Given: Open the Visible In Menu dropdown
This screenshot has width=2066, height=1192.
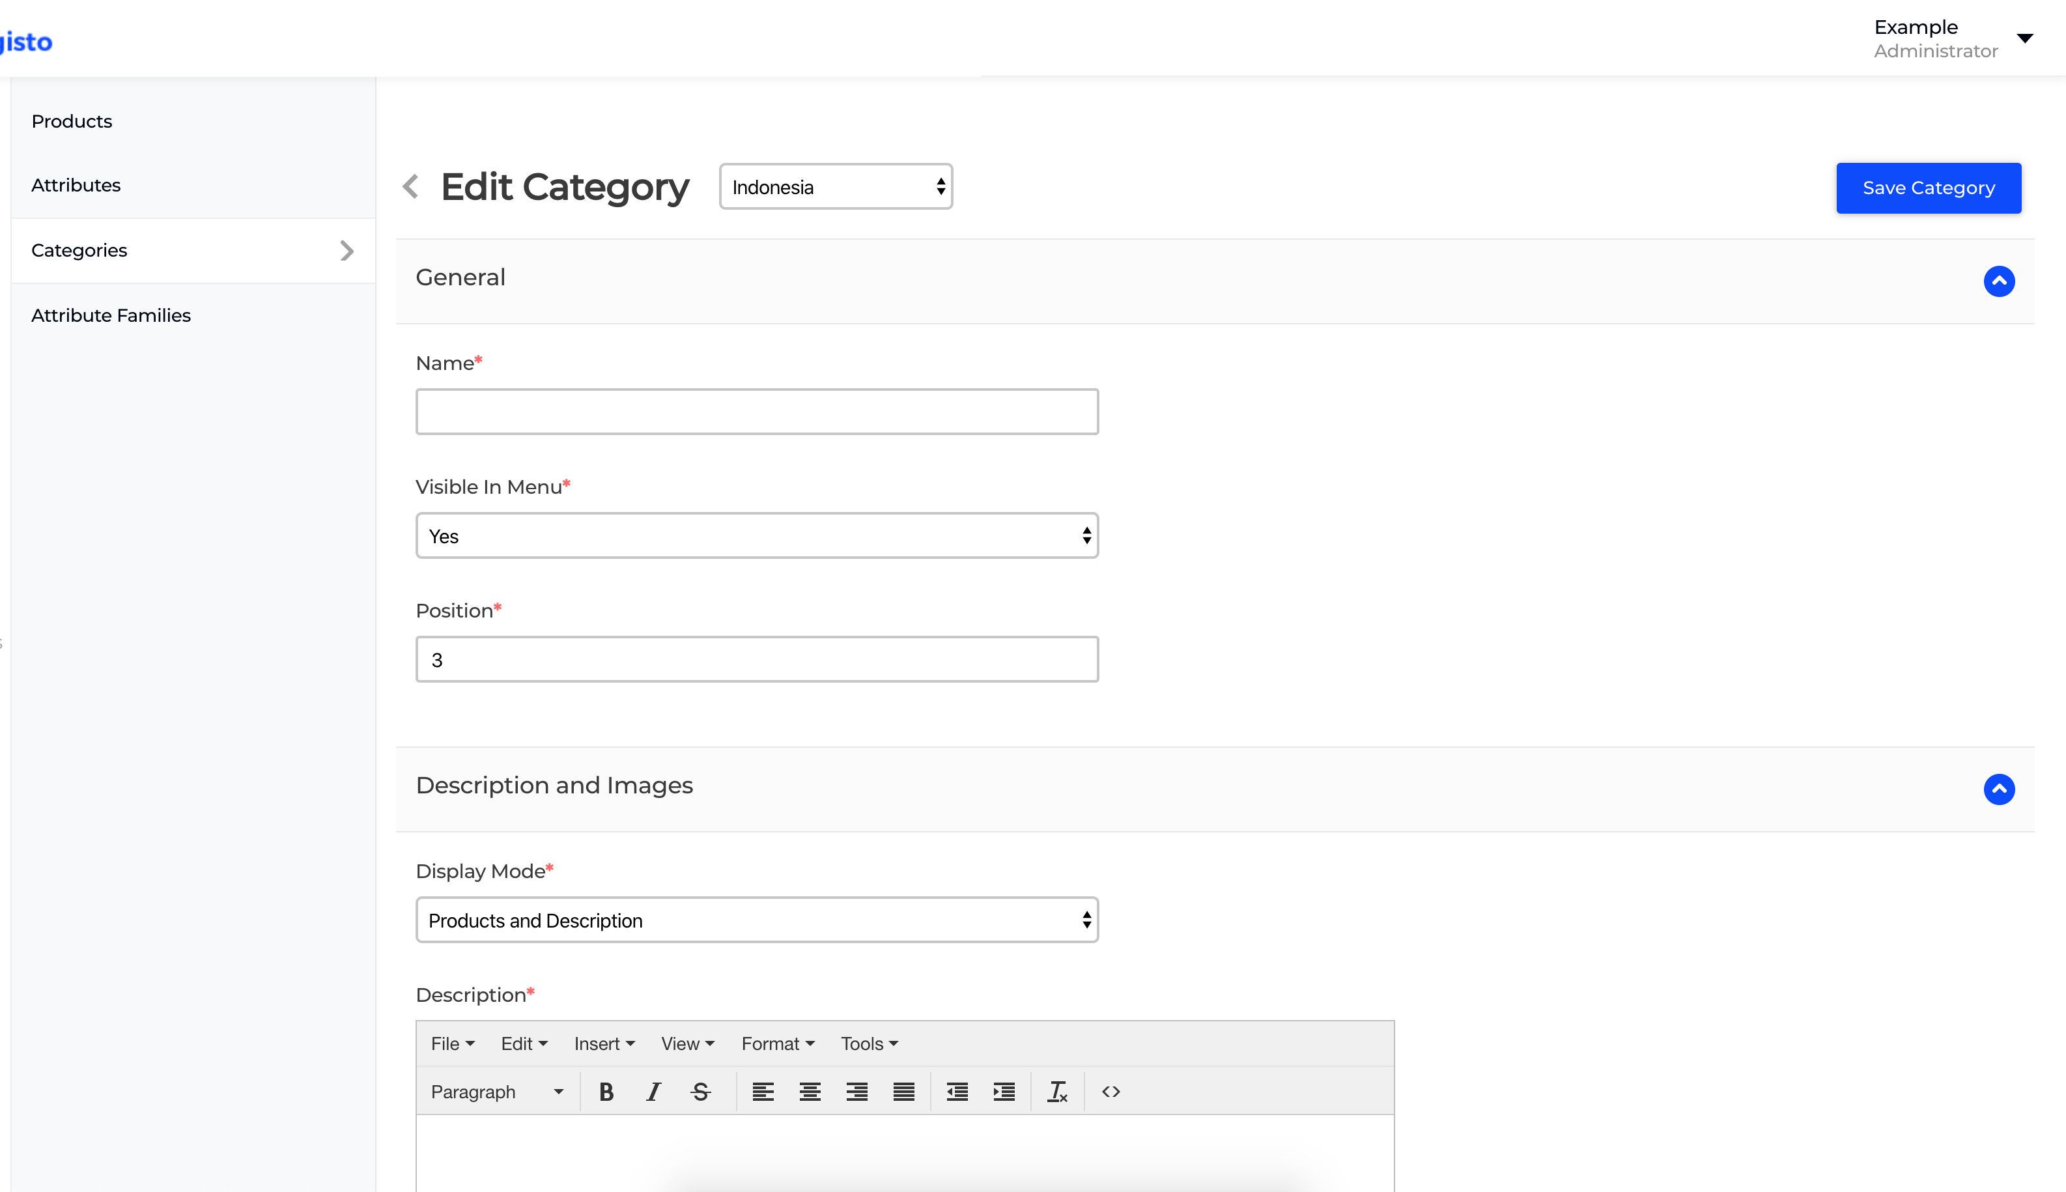Looking at the screenshot, I should pos(757,535).
